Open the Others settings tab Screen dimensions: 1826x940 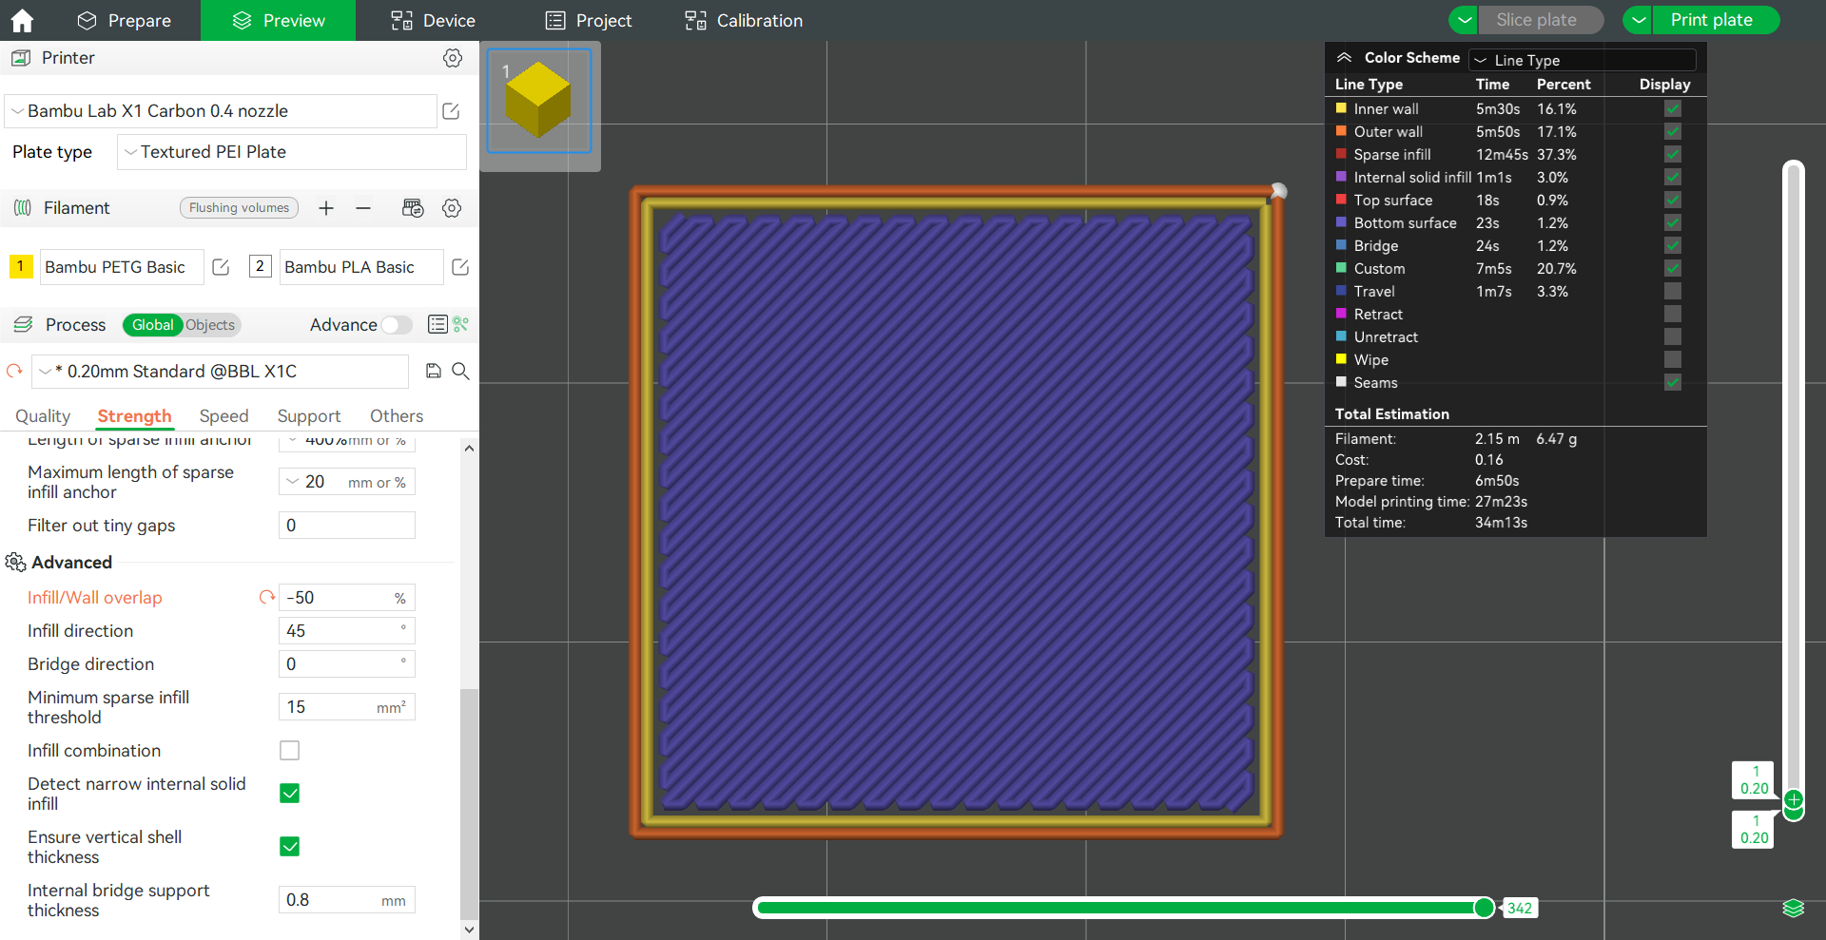coord(397,416)
